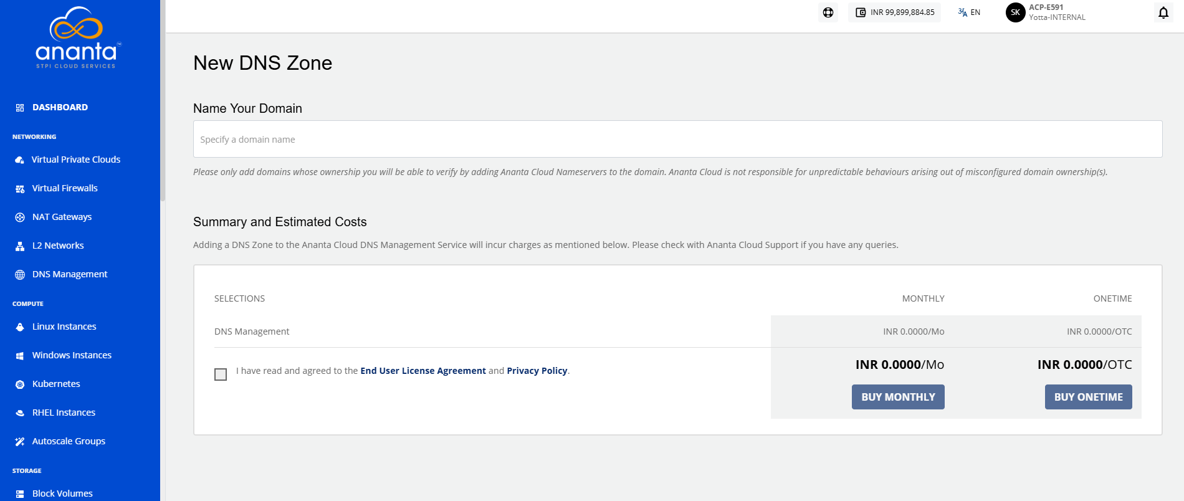Open Windows Instances page
The width and height of the screenshot is (1184, 501).
[x=72, y=355]
